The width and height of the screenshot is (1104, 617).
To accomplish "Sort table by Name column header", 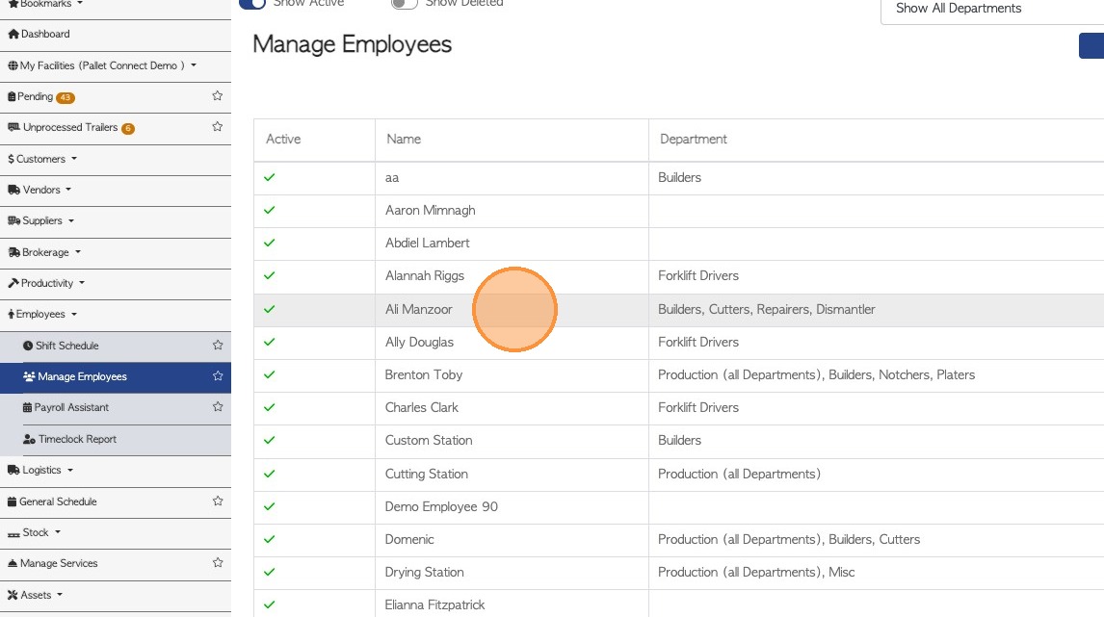I will [404, 140].
